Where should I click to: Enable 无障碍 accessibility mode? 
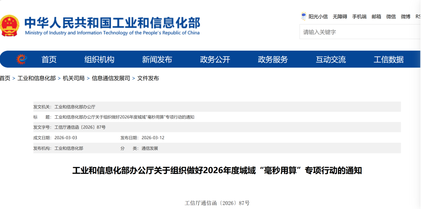[x=340, y=17]
